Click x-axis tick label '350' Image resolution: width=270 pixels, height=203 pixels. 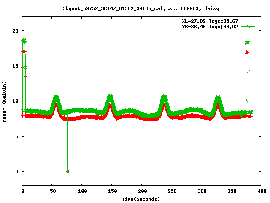232,191
